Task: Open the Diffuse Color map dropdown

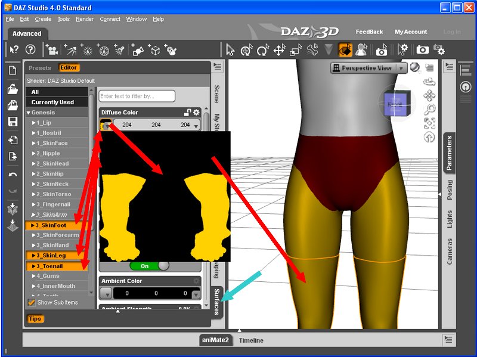Action: pos(106,125)
